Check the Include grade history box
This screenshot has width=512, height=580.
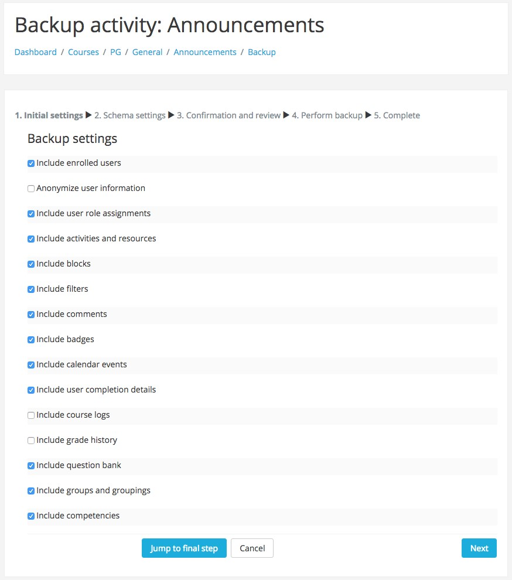point(31,441)
